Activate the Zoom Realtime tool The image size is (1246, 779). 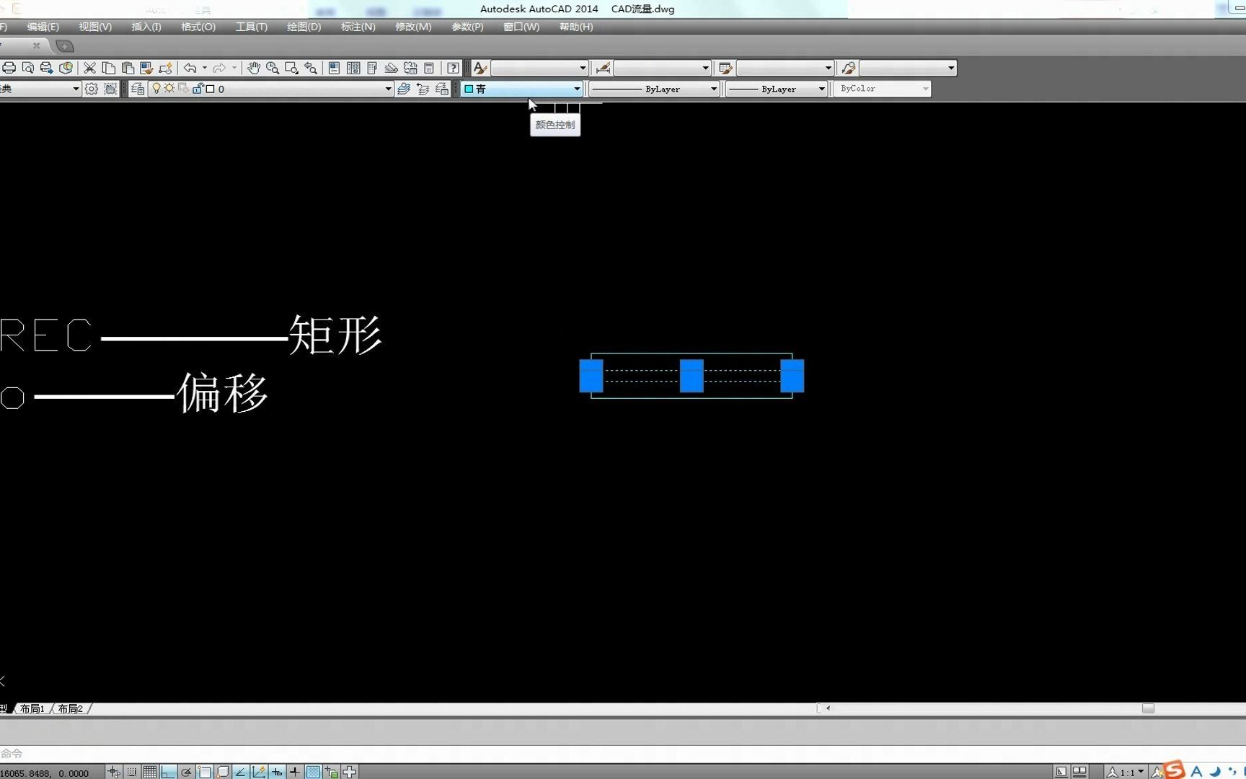click(x=273, y=68)
